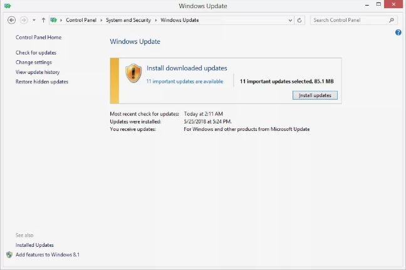
Task: Click the Back navigation arrow
Action: [11, 20]
